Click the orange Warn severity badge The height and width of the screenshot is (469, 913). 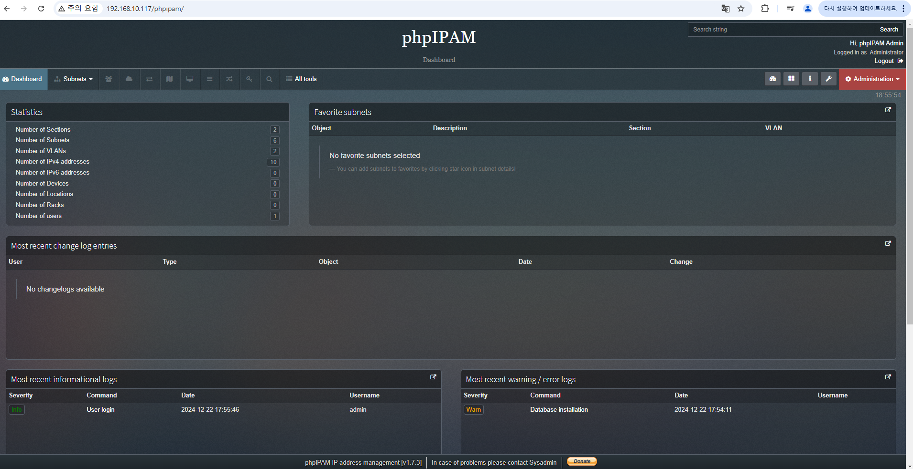point(474,410)
